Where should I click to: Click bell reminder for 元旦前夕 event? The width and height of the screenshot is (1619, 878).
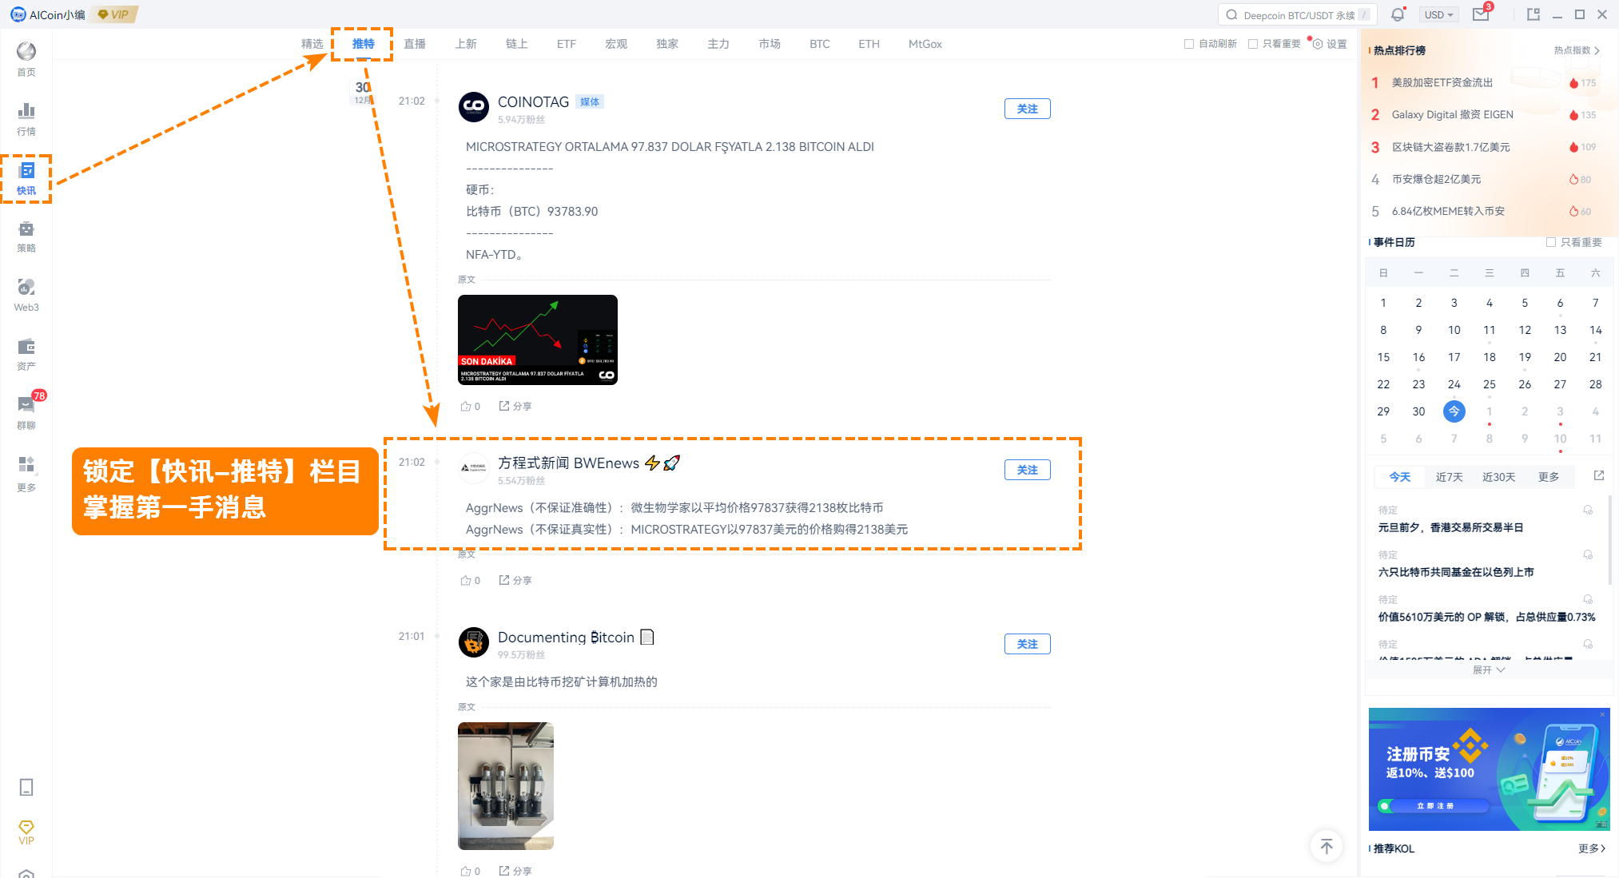coord(1588,510)
